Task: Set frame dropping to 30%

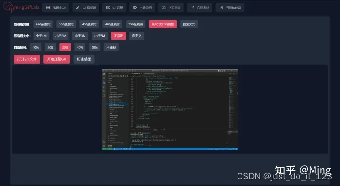Action: 65,47
